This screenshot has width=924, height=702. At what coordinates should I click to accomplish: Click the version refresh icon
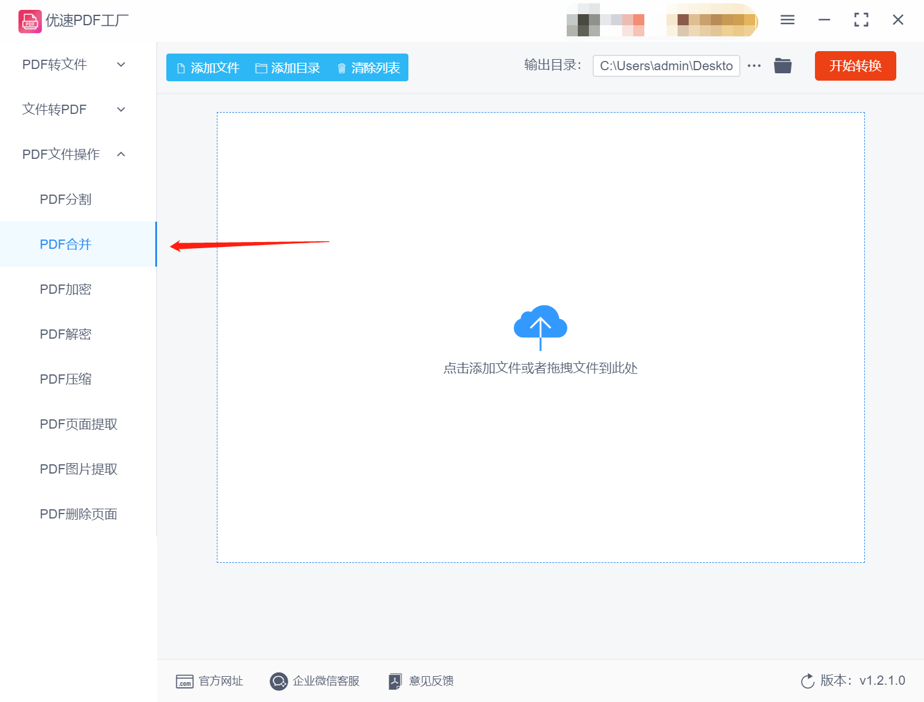pos(808,681)
